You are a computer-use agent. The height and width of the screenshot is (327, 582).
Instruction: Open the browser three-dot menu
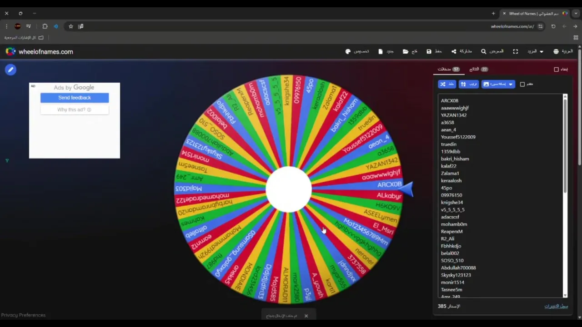pos(6,26)
